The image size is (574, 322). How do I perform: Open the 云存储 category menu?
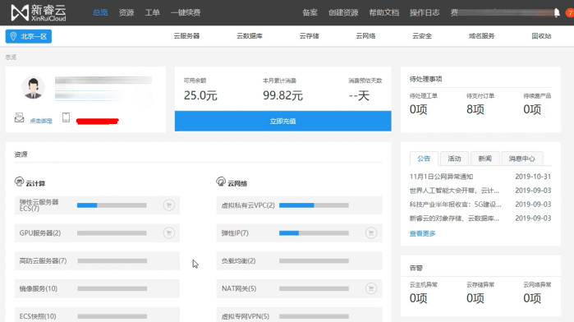pyautogui.click(x=310, y=36)
